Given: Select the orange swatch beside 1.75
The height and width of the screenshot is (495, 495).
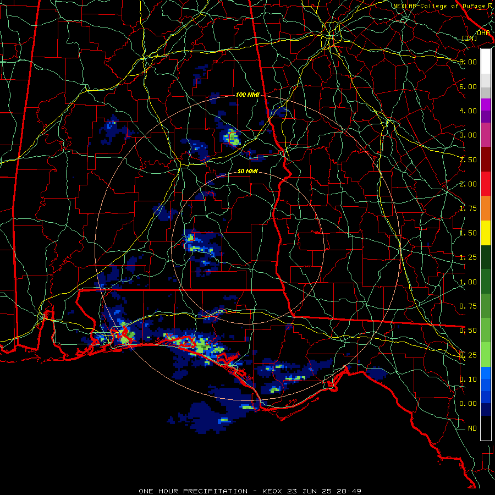Looking at the screenshot, I should pyautogui.click(x=486, y=208).
